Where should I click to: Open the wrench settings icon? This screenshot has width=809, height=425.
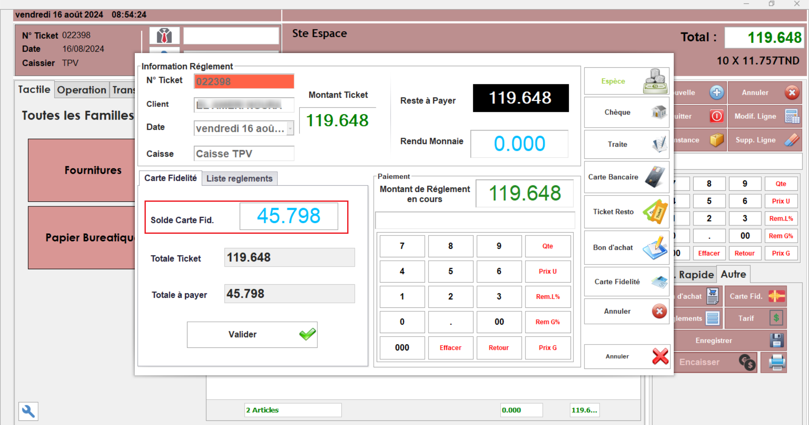click(x=28, y=411)
